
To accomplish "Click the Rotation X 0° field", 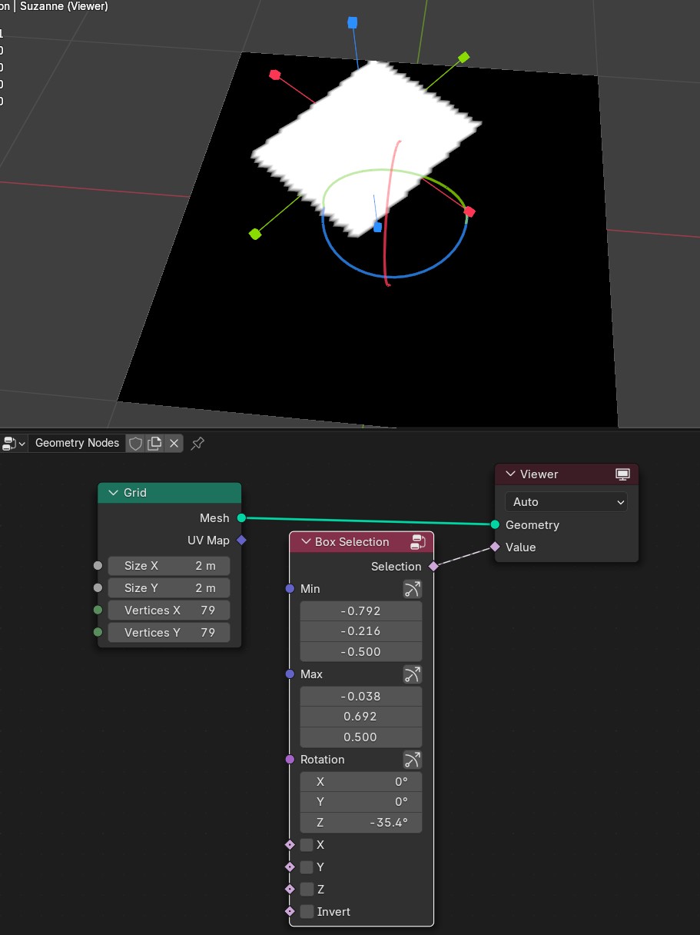I will pyautogui.click(x=361, y=782).
